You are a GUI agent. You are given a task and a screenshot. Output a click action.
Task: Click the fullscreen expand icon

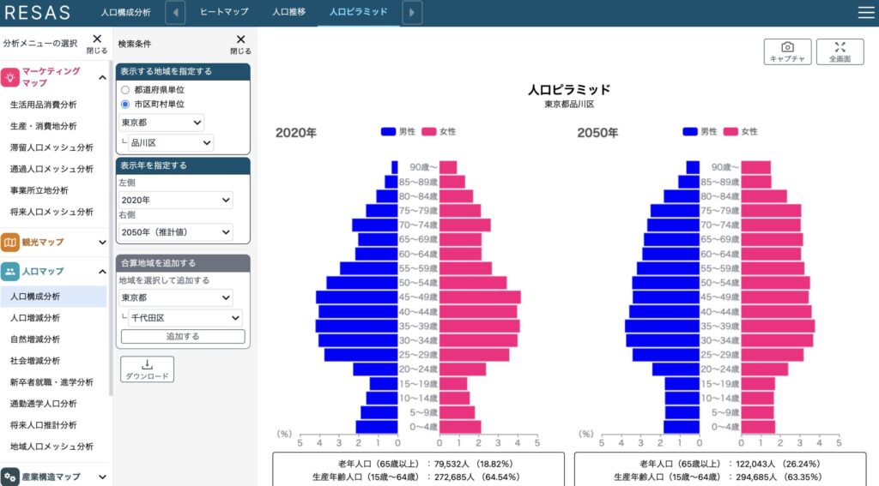840,51
